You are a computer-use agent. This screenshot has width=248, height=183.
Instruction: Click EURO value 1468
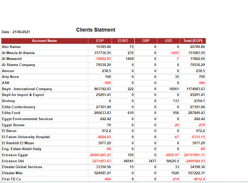click(130, 59)
